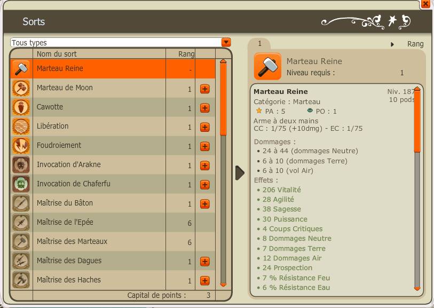Select the Maîtrise de l'Epée row name
This screenshot has height=308, width=434.
[65, 222]
